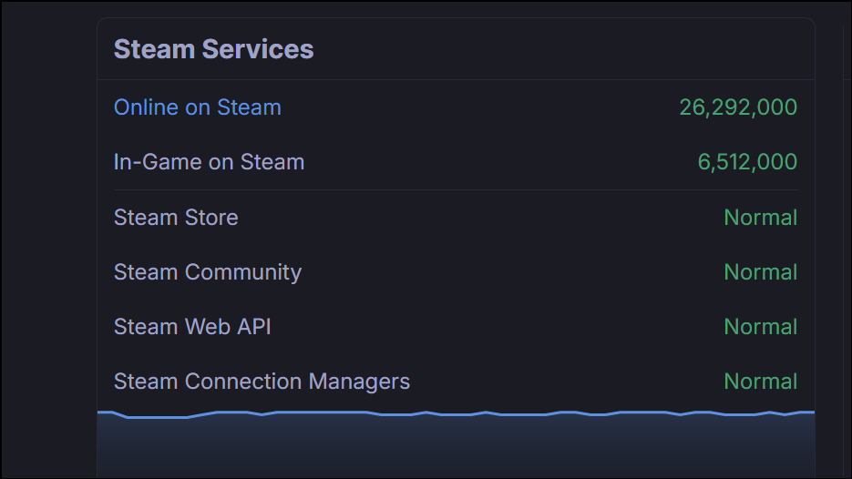Click the right end of the graph line

tap(809, 413)
